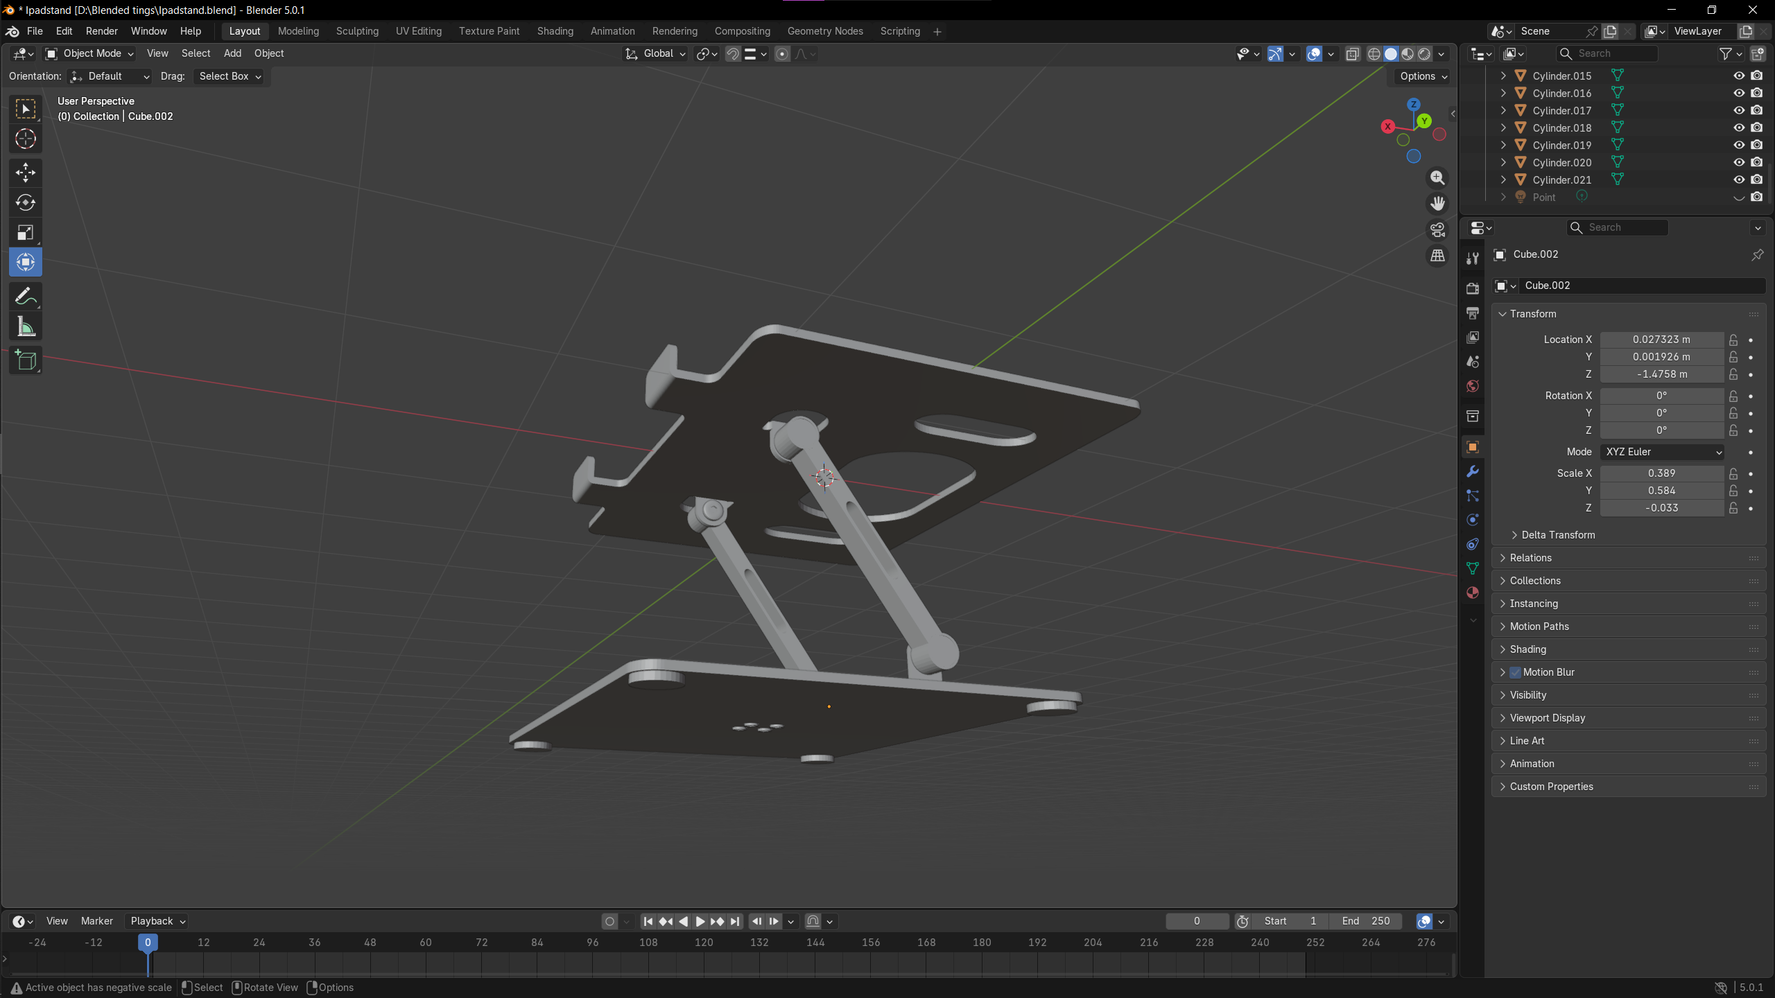
Task: Click the Options button in viewport header
Action: pyautogui.click(x=1423, y=76)
